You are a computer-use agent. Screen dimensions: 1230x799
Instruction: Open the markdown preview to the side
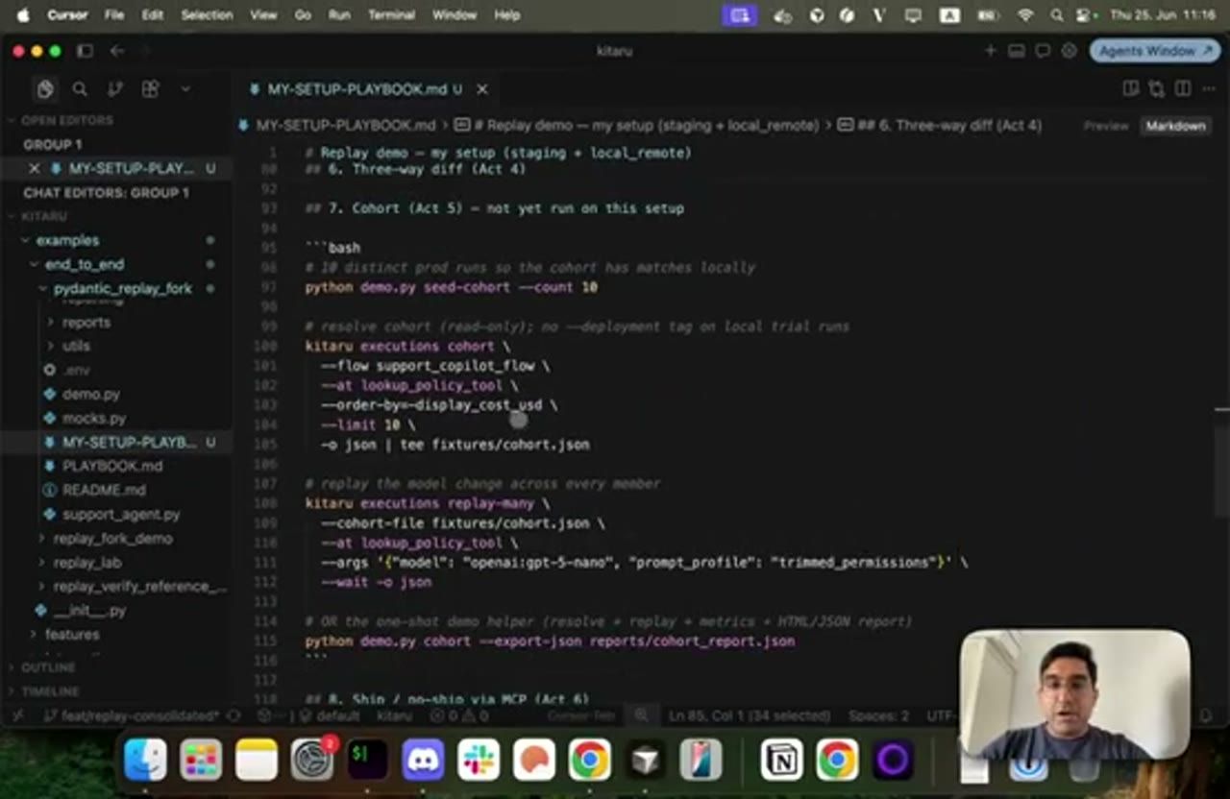tap(1131, 88)
